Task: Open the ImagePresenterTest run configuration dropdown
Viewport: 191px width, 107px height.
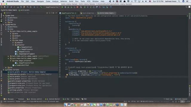Action: tap(53, 7)
